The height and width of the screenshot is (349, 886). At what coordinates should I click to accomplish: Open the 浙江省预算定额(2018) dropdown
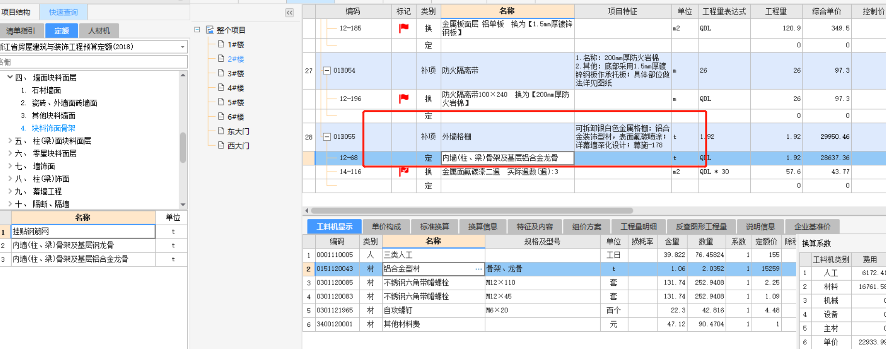[x=183, y=47]
